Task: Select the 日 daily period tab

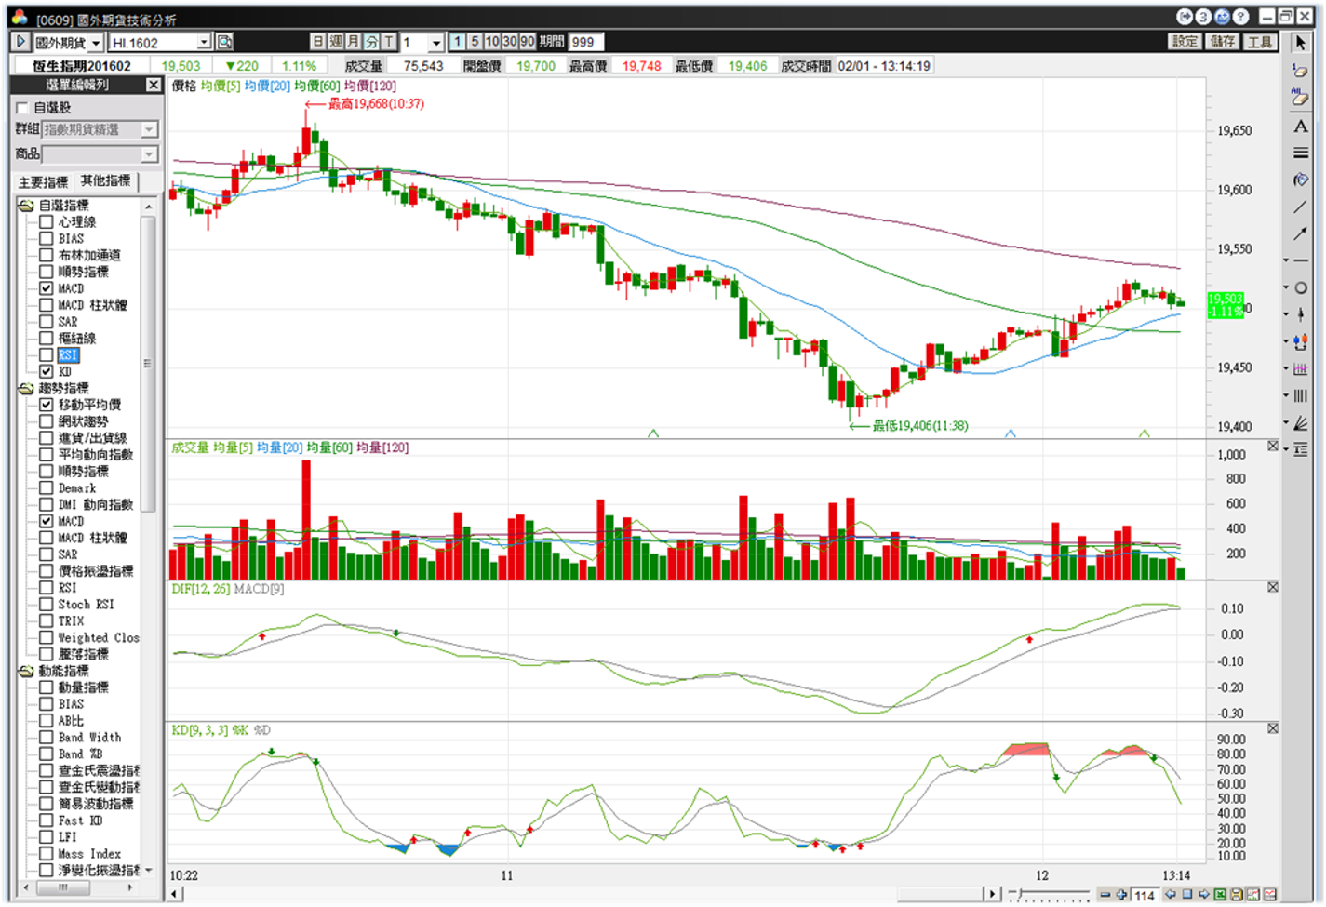Action: [x=318, y=42]
